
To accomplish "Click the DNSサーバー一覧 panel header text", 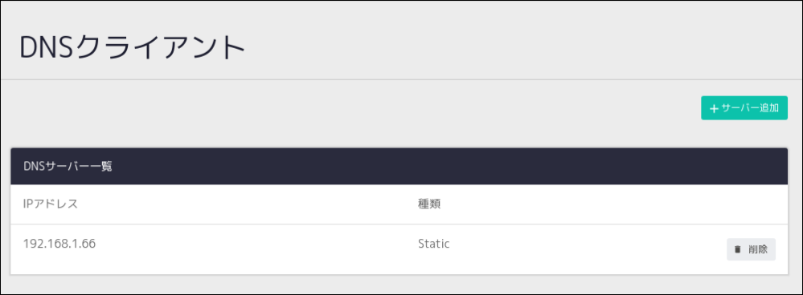I will coord(68,167).
